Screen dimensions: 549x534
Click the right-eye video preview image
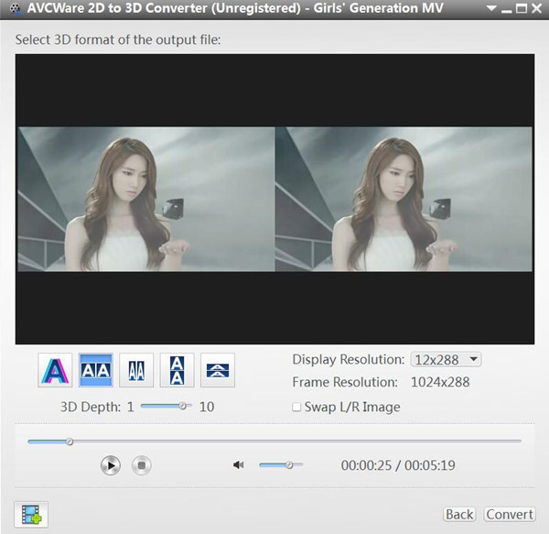[x=404, y=199]
